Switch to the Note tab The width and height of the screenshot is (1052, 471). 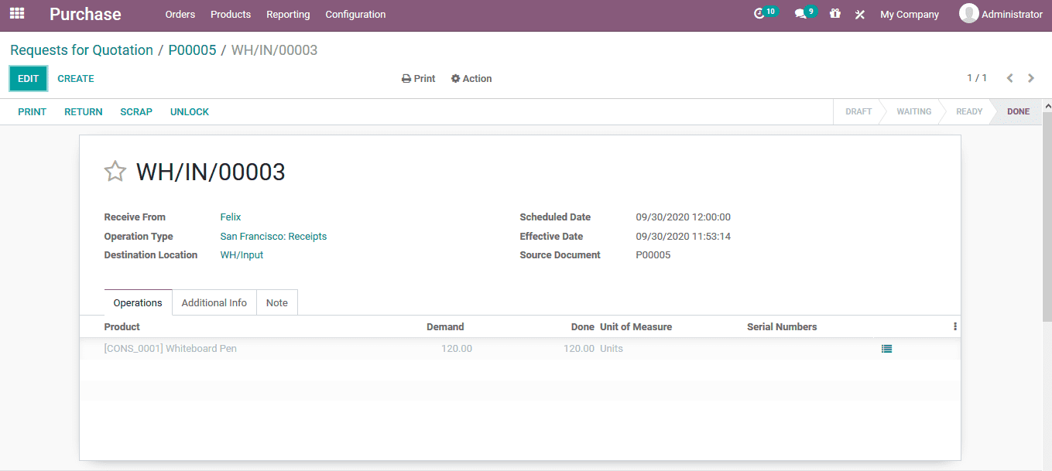[276, 302]
